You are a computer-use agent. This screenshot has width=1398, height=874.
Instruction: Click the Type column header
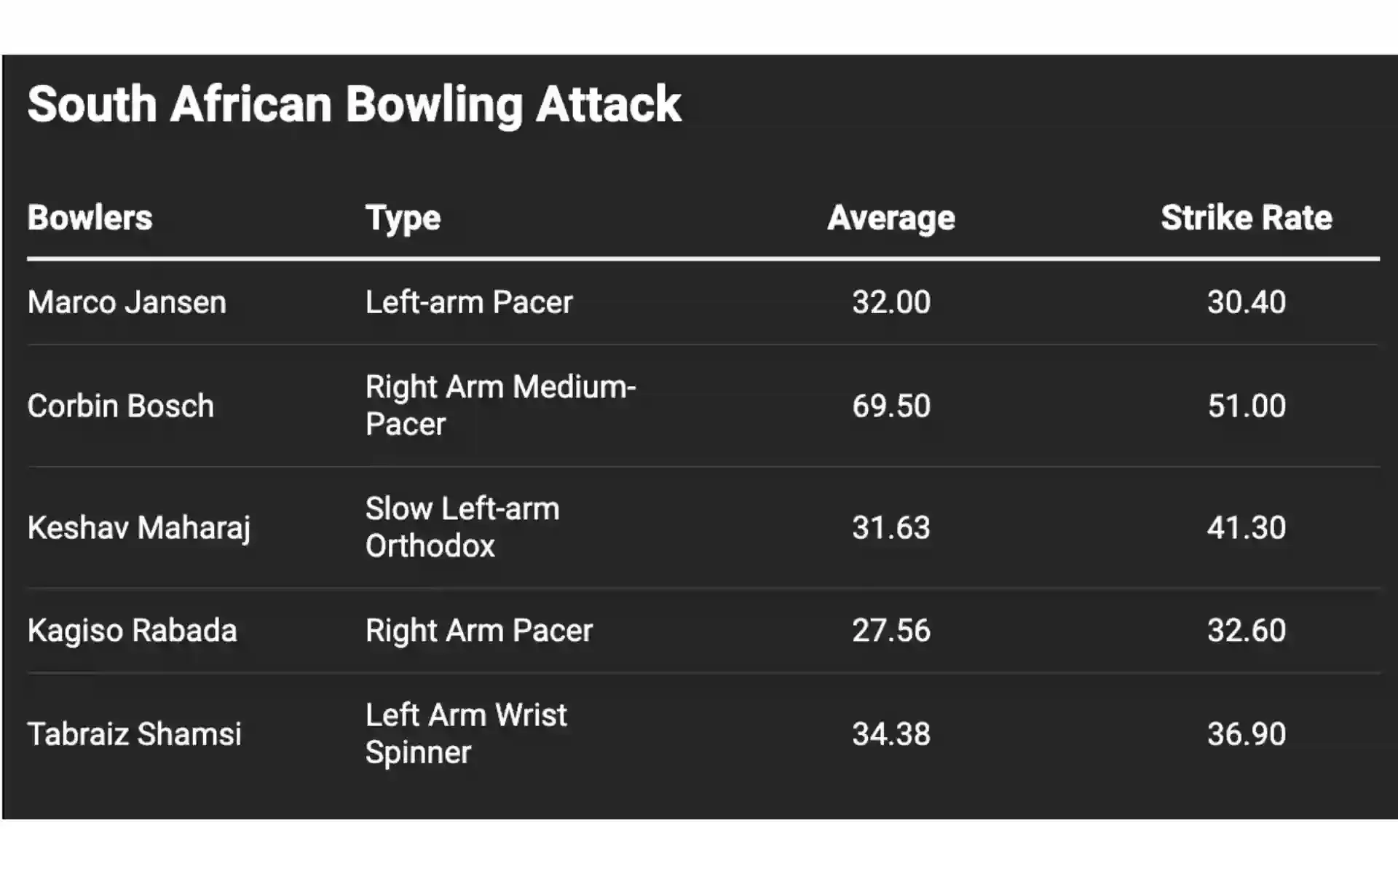click(403, 218)
